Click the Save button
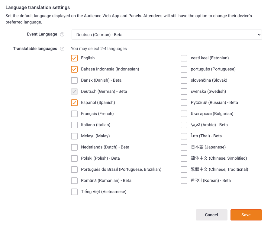Image resolution: width=274 pixels, height=225 pixels. [246, 215]
